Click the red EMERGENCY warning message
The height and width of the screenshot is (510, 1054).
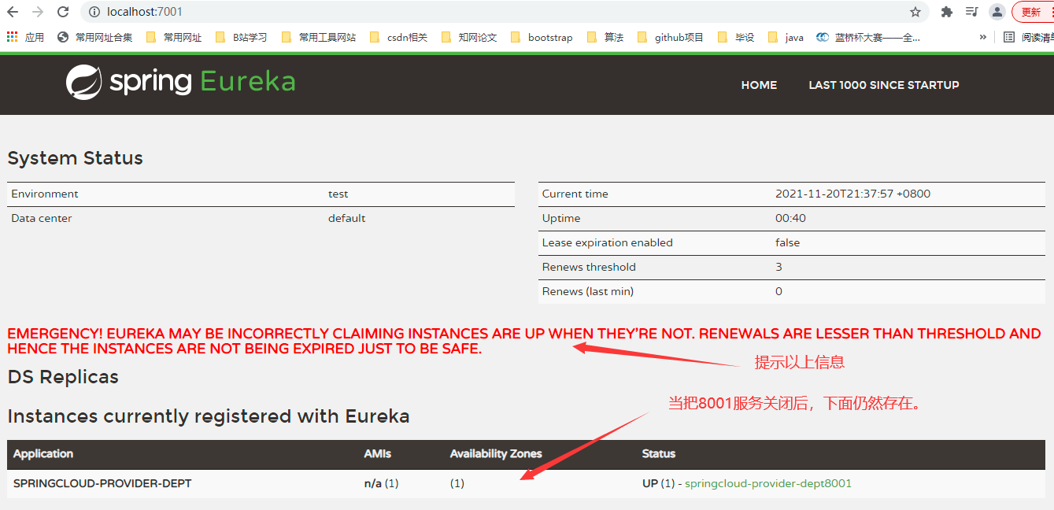(x=524, y=341)
